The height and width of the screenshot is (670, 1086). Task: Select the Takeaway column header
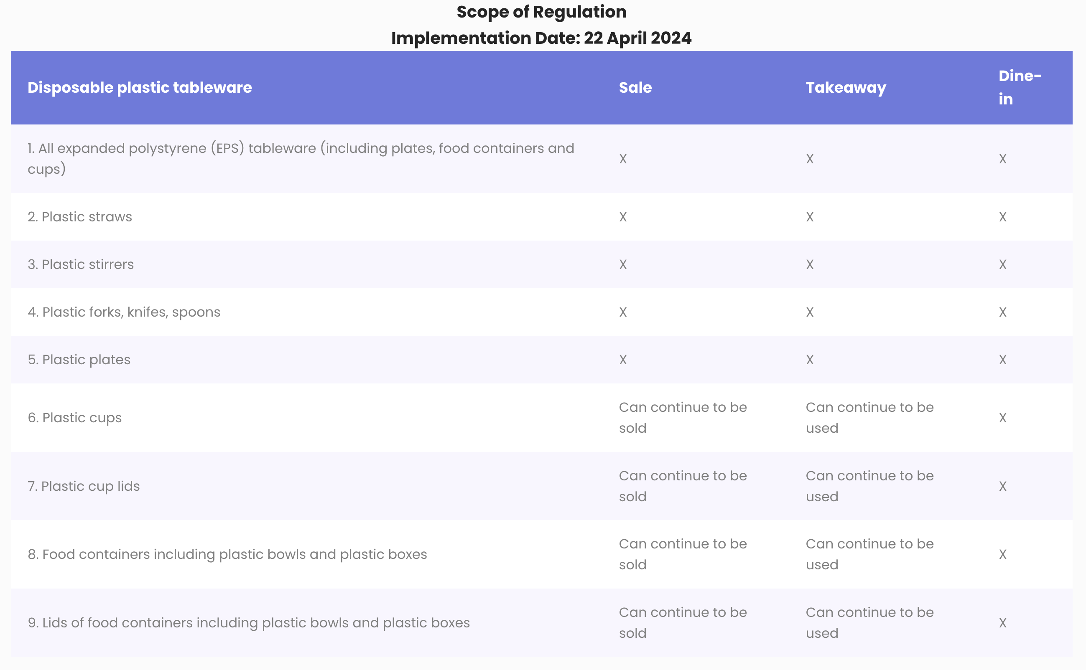click(846, 88)
